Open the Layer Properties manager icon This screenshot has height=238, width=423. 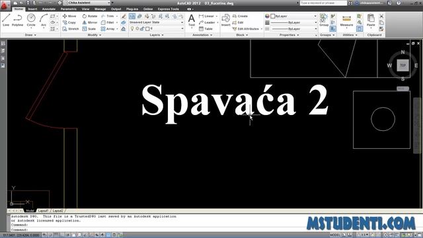point(132,16)
